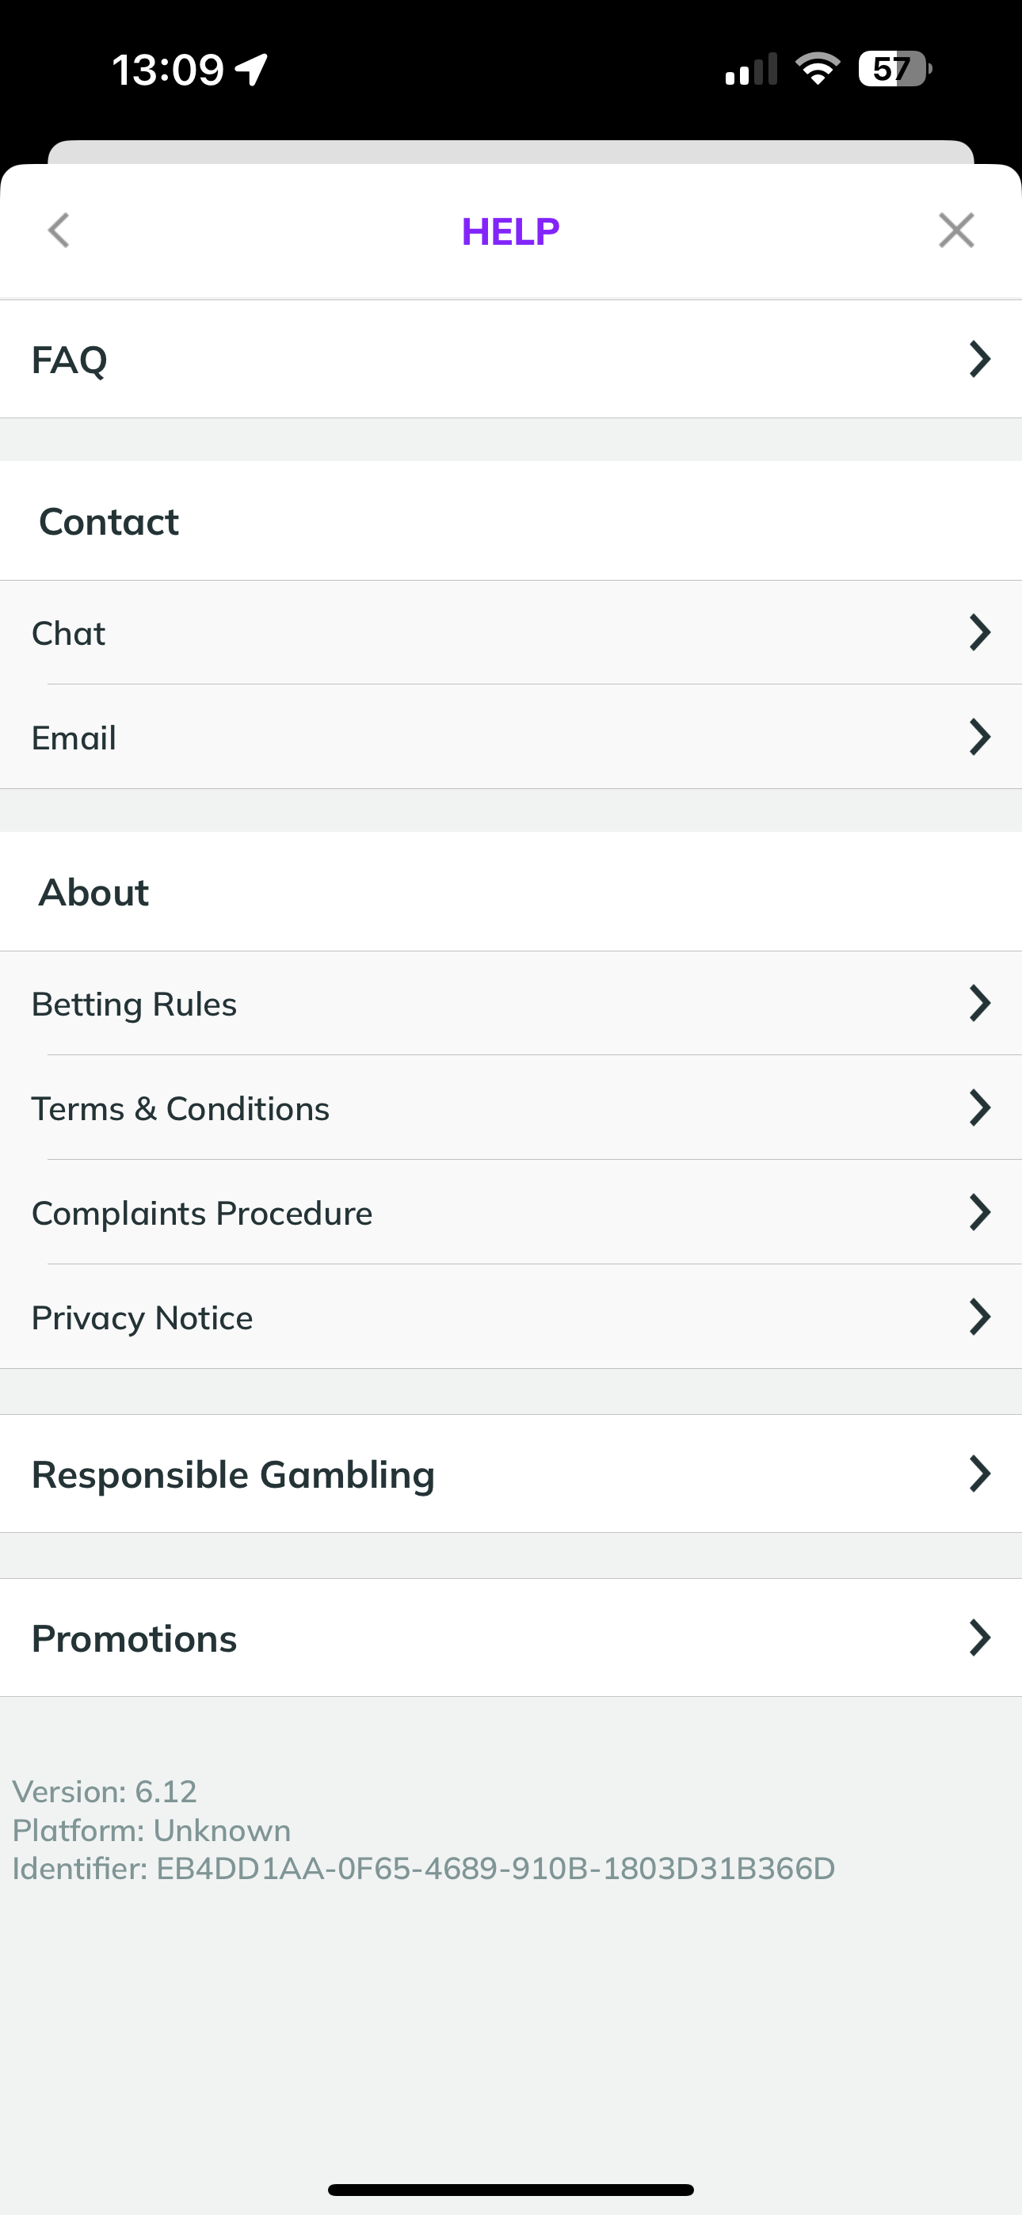Tap the back arrow icon
Image resolution: width=1022 pixels, height=2215 pixels.
[59, 231]
